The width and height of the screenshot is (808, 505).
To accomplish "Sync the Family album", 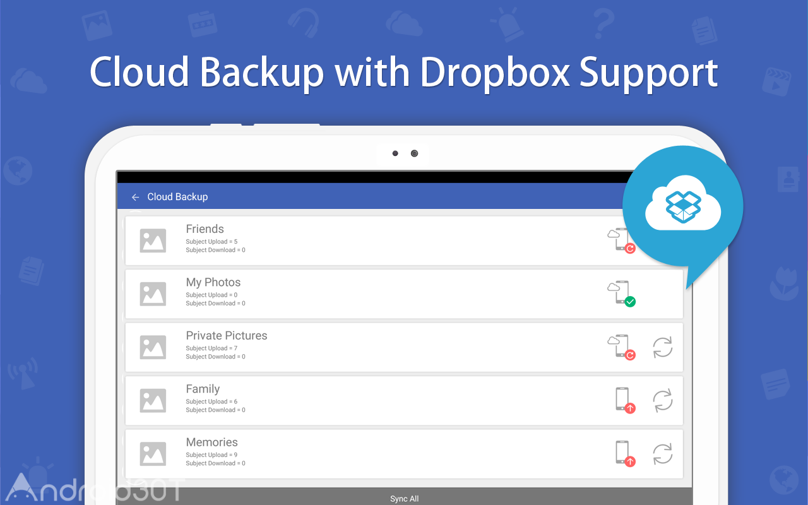I will [x=663, y=401].
